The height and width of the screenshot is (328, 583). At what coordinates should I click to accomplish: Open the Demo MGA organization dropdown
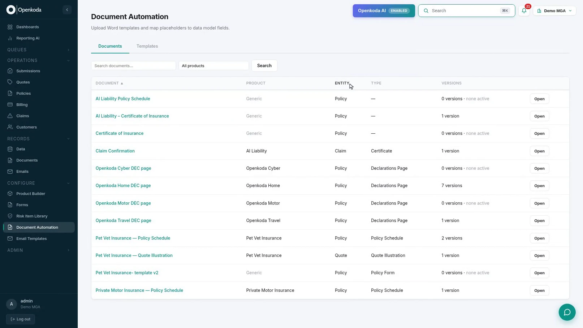pos(554,11)
